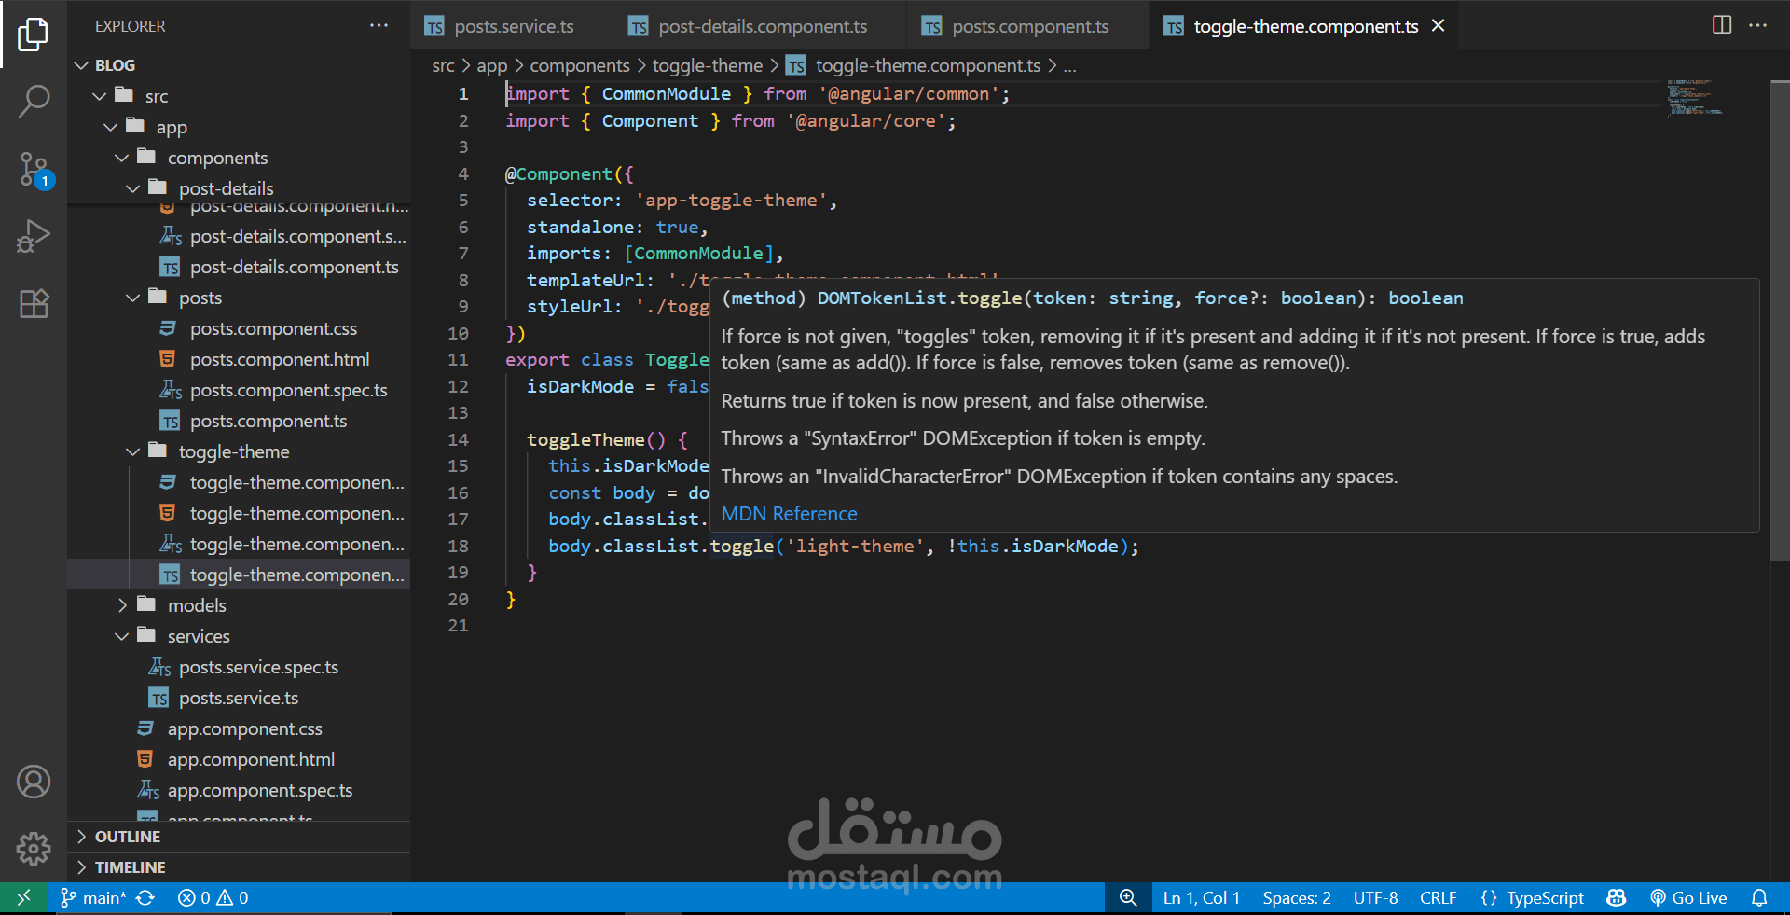Open the Source Control view
The width and height of the screenshot is (1790, 915).
click(x=34, y=170)
